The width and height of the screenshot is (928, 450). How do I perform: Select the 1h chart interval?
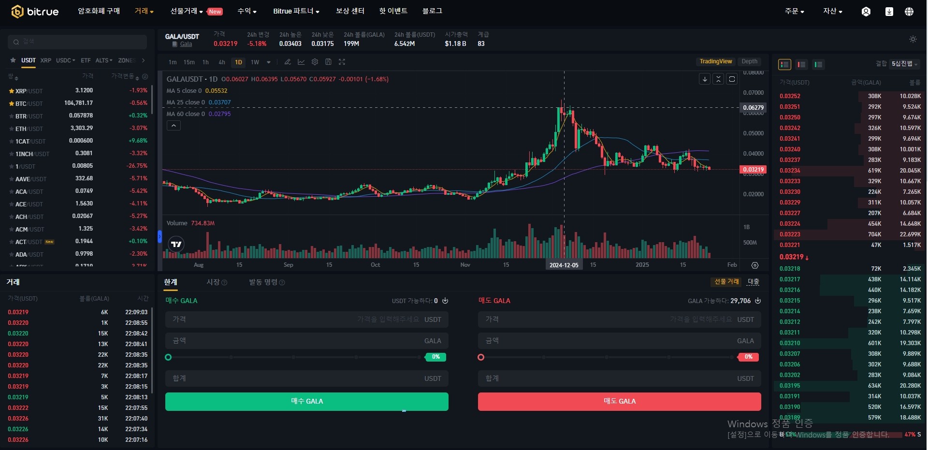click(x=205, y=62)
